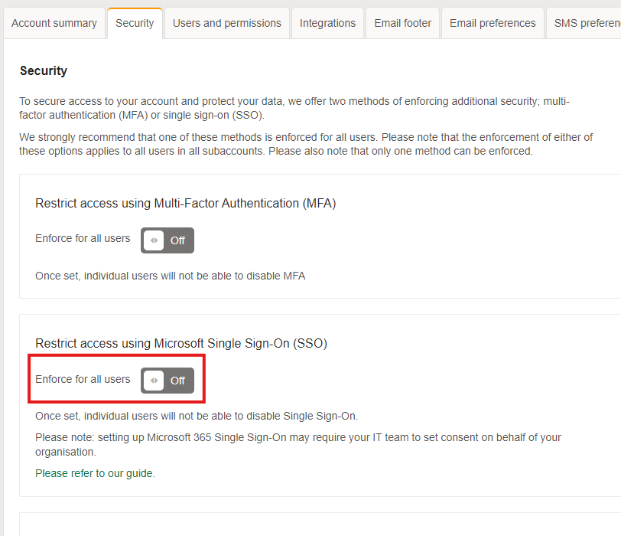
Task: Click the Enforce for all users label under MFA
Action: 82,238
